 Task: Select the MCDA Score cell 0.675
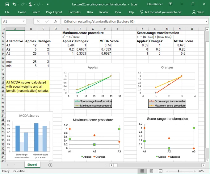[x=179, y=45]
